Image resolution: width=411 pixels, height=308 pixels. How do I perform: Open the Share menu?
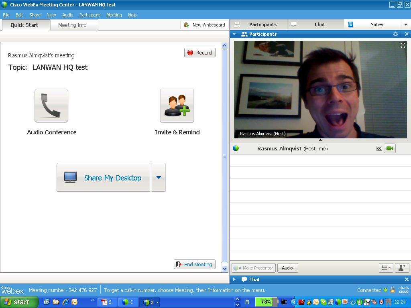pos(35,15)
